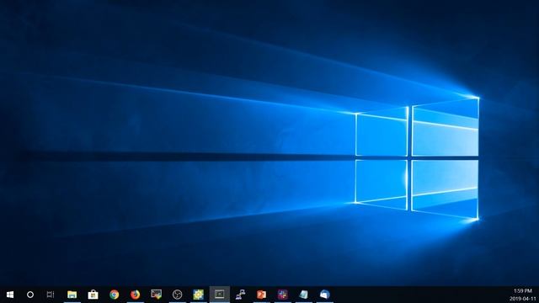Launch File Explorer from the taskbar
The width and height of the screenshot is (539, 303).
72,295
